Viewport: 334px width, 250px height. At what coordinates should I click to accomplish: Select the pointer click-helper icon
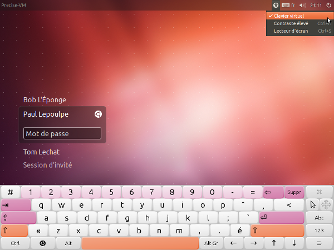tap(313, 204)
